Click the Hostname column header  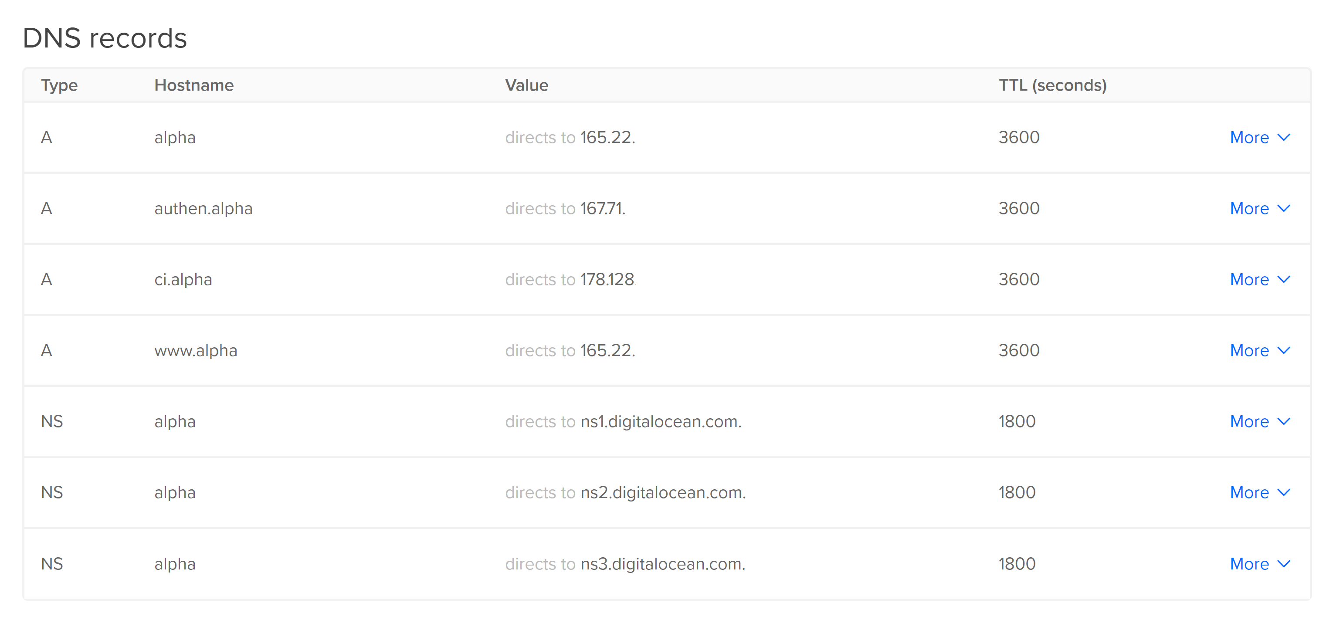pos(194,85)
